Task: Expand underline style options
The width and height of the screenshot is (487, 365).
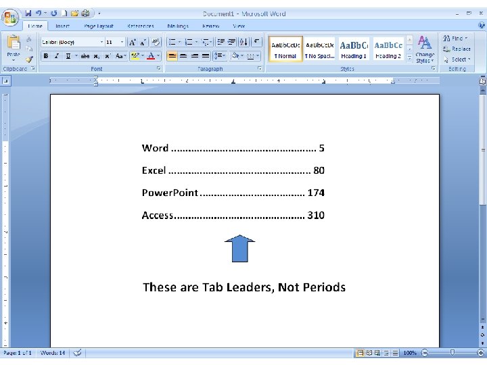Action: [76, 56]
